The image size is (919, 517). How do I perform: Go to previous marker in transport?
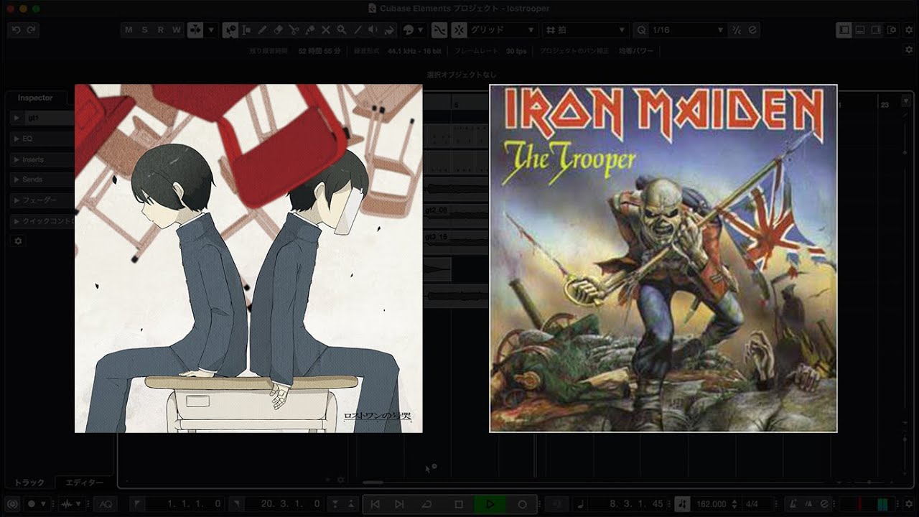(375, 504)
